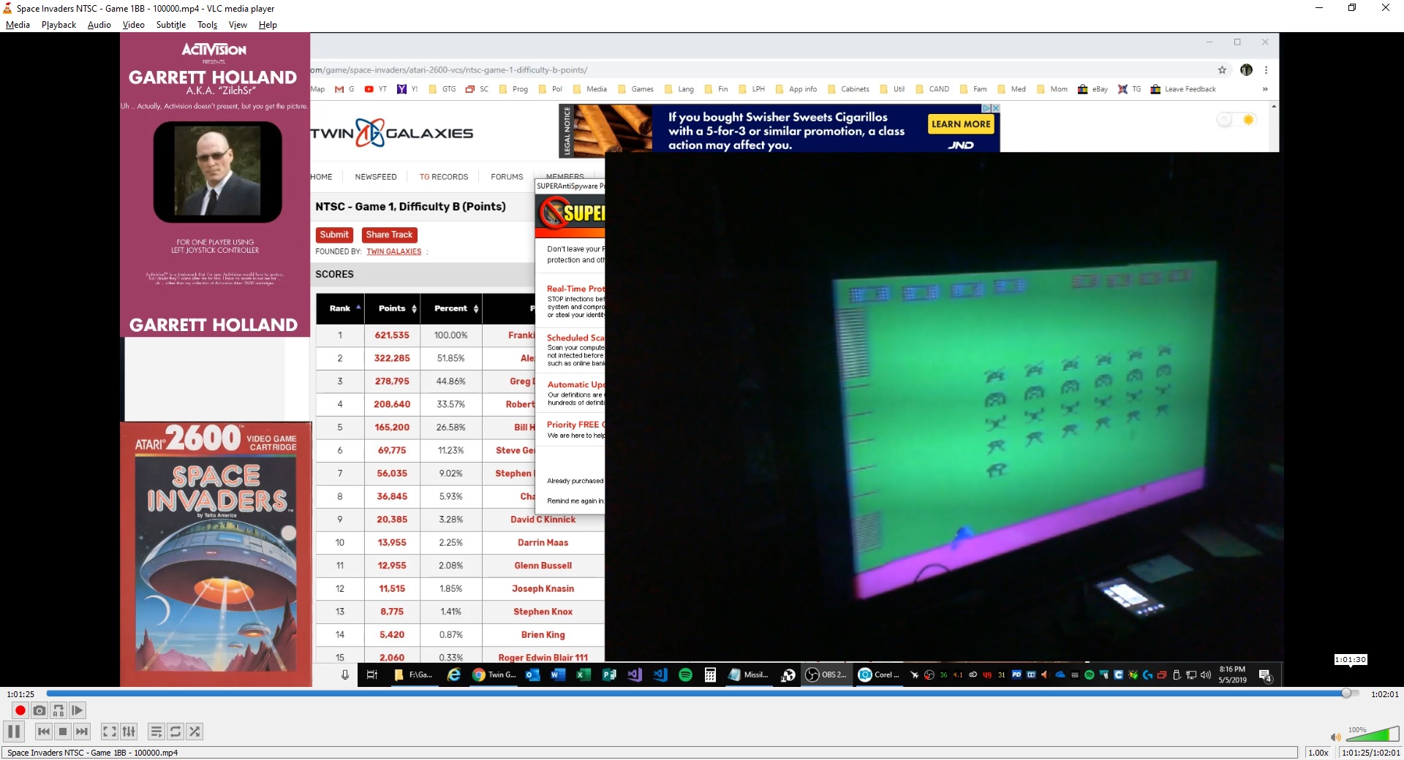Take a snapshot with the camera icon
This screenshot has width=1404, height=760.
(39, 710)
